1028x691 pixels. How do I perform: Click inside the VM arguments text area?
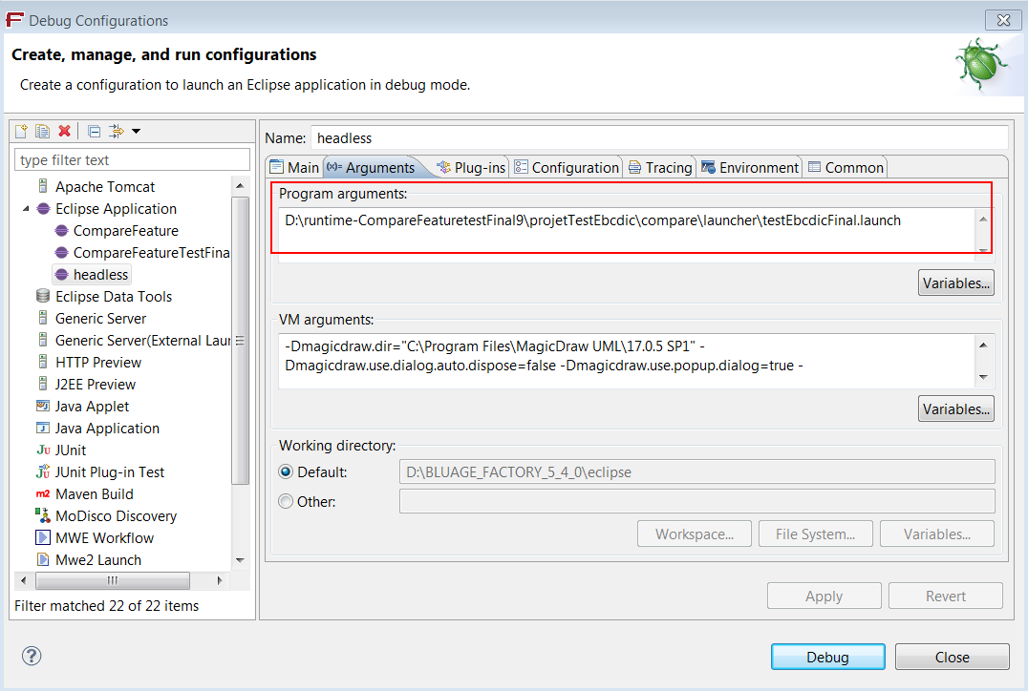point(626,361)
